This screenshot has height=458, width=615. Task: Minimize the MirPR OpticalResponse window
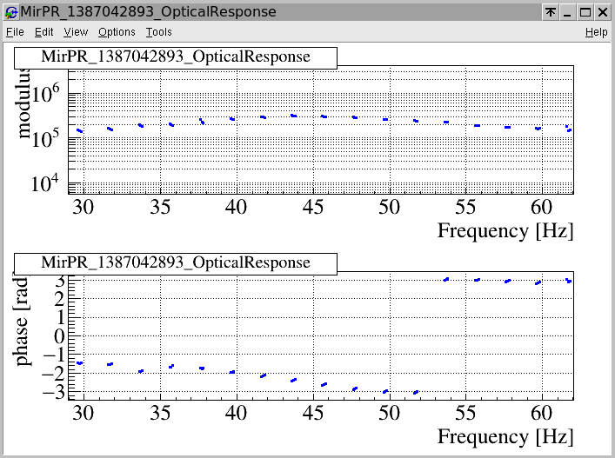point(568,12)
